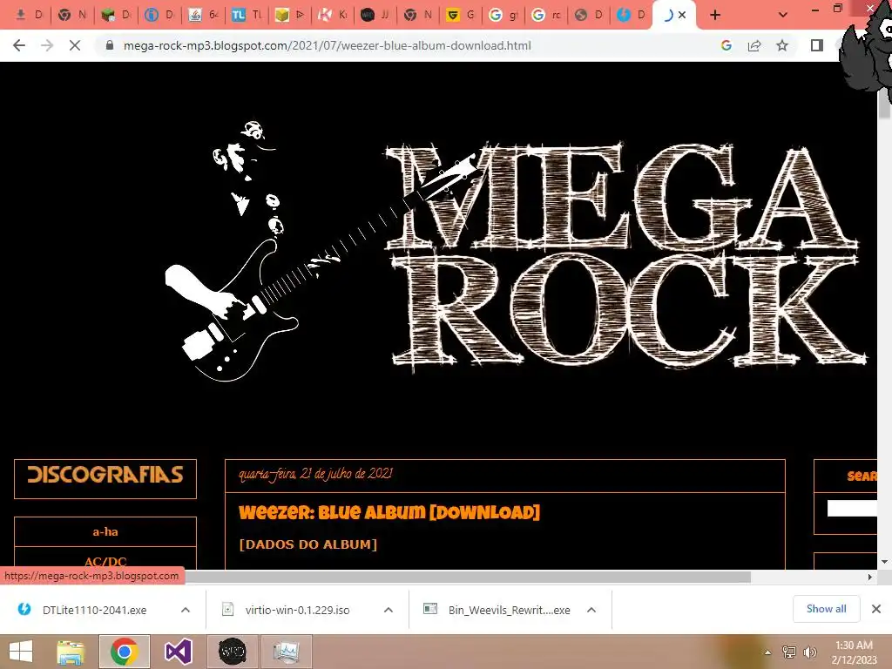
Task: Switch to the Java coffee cup tab
Action: pos(202,15)
